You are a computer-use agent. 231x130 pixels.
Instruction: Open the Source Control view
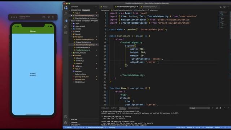tap(66, 20)
